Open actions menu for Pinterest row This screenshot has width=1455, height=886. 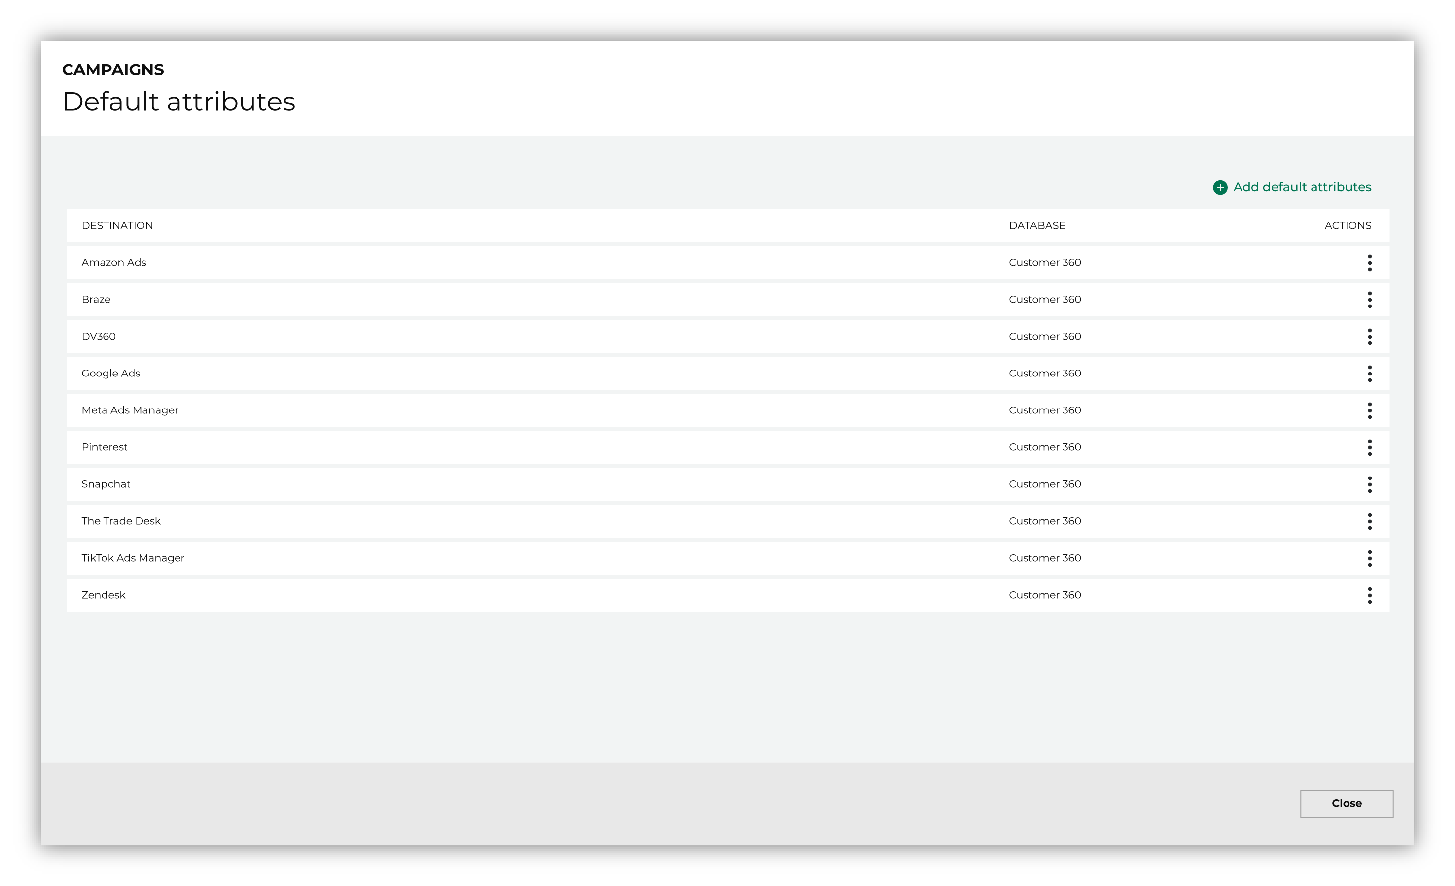click(x=1369, y=447)
